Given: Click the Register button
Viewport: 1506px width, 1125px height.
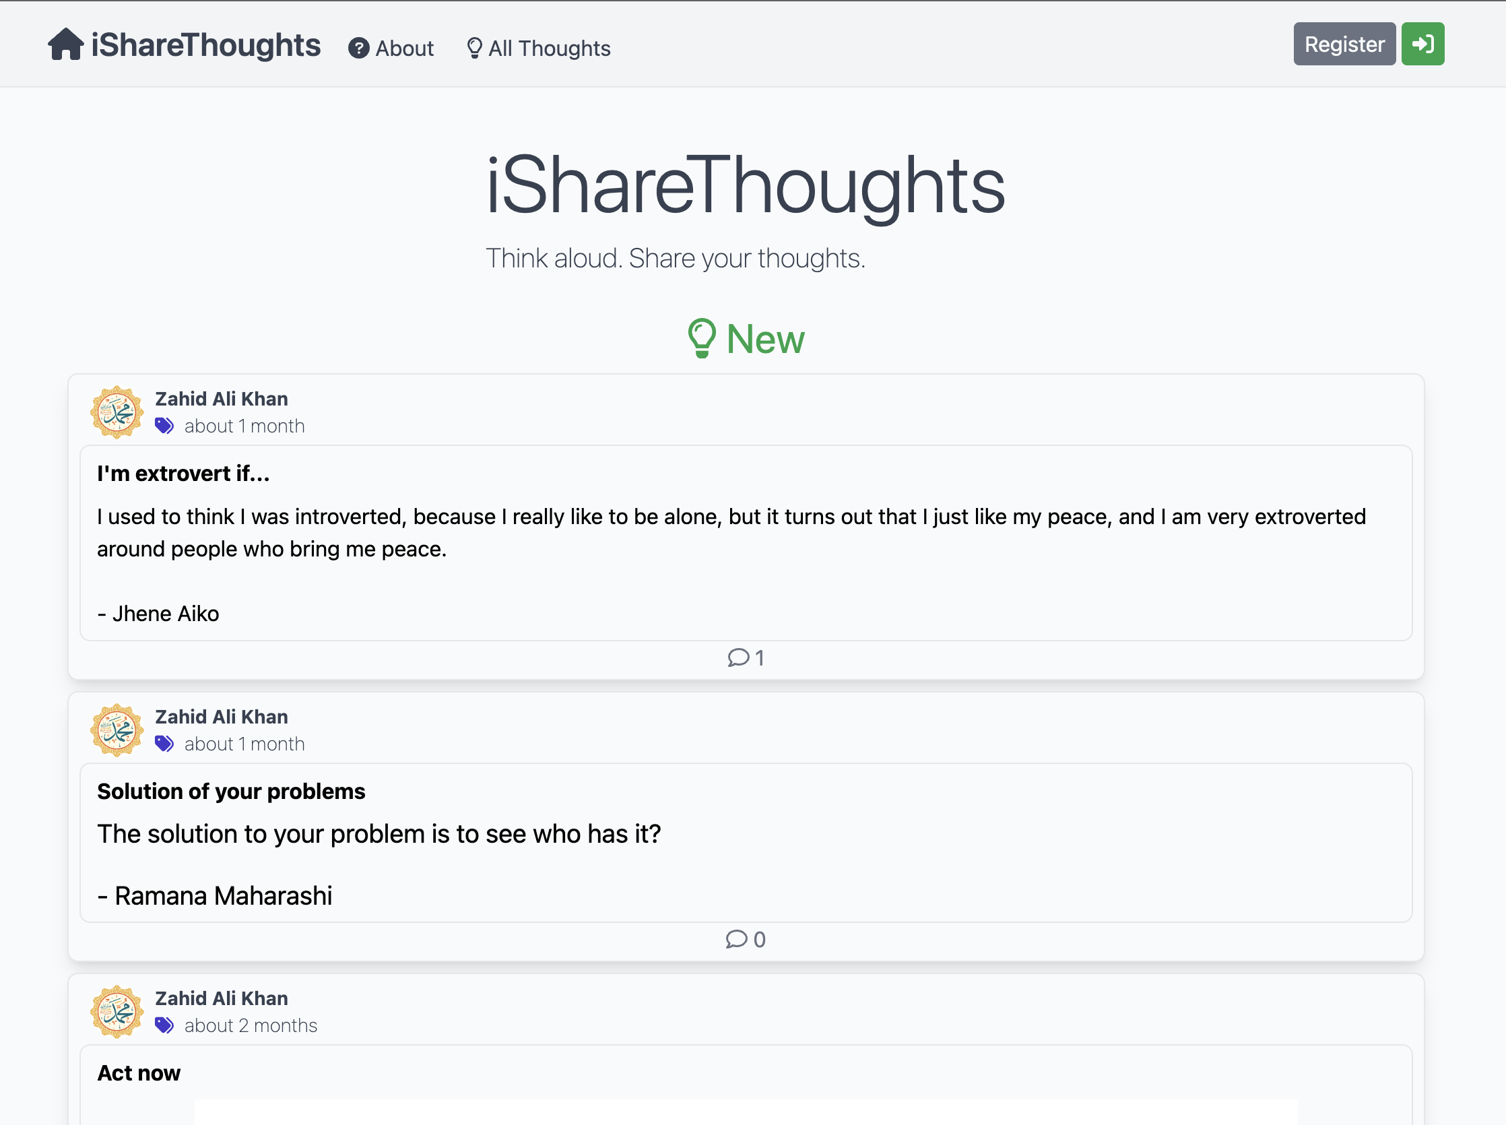Looking at the screenshot, I should click(x=1344, y=44).
